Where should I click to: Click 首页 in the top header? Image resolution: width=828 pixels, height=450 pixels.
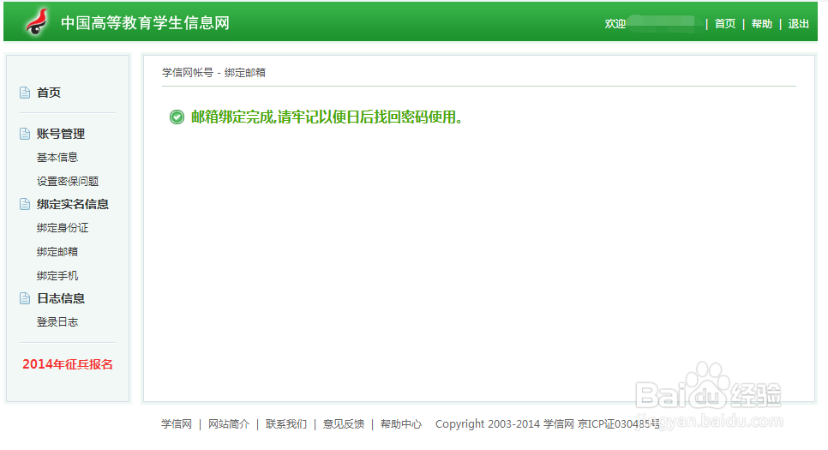725,24
